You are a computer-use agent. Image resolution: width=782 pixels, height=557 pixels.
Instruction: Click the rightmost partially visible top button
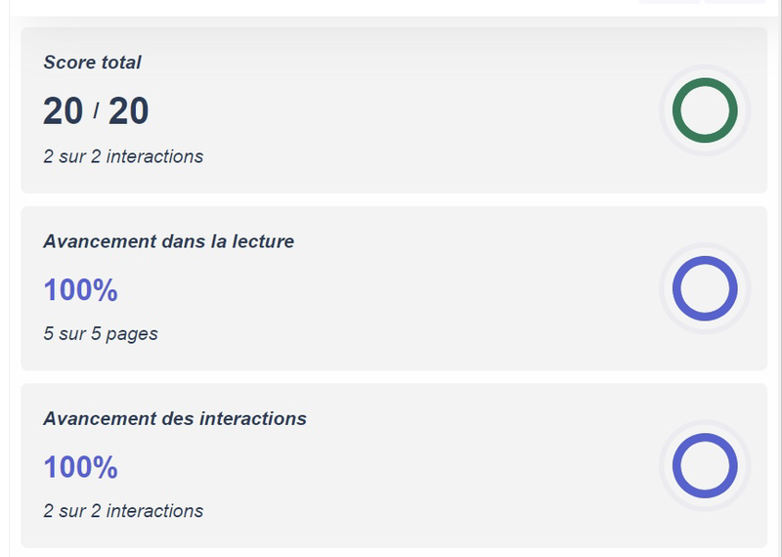(733, 2)
